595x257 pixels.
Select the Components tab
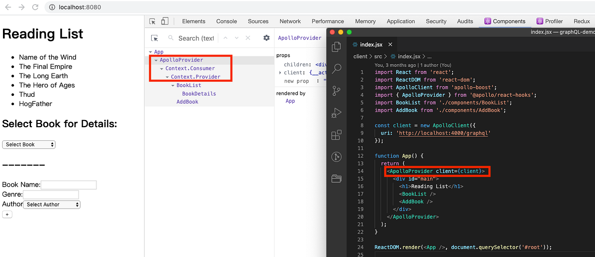click(x=505, y=21)
